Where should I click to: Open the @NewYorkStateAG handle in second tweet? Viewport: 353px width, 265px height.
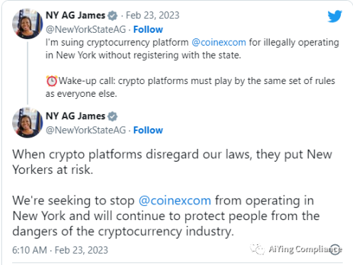coord(85,130)
